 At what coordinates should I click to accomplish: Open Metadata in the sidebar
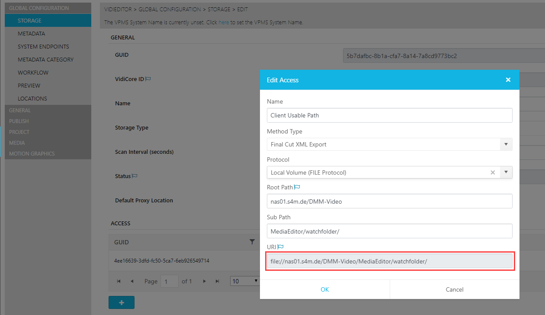31,33
